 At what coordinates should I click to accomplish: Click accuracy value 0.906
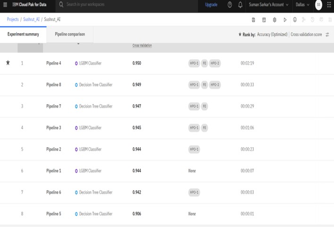(137, 214)
